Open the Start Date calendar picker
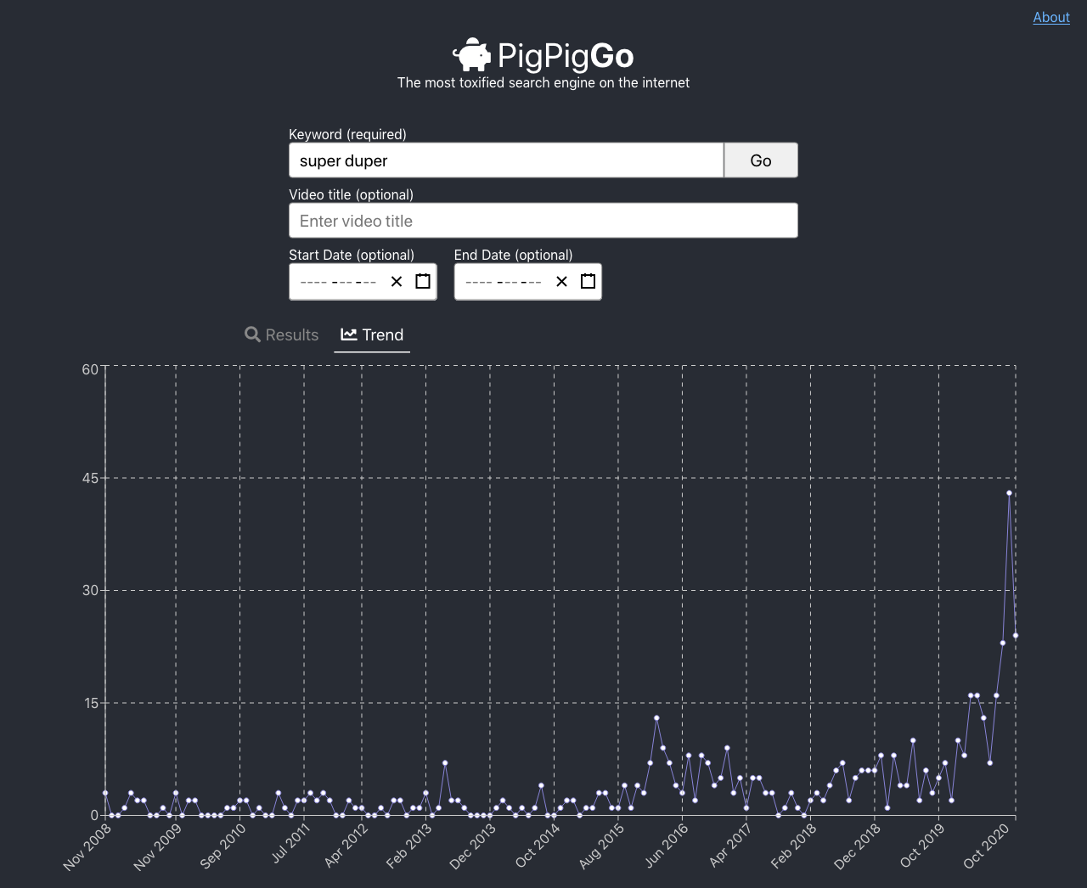The height and width of the screenshot is (888, 1087). click(423, 281)
